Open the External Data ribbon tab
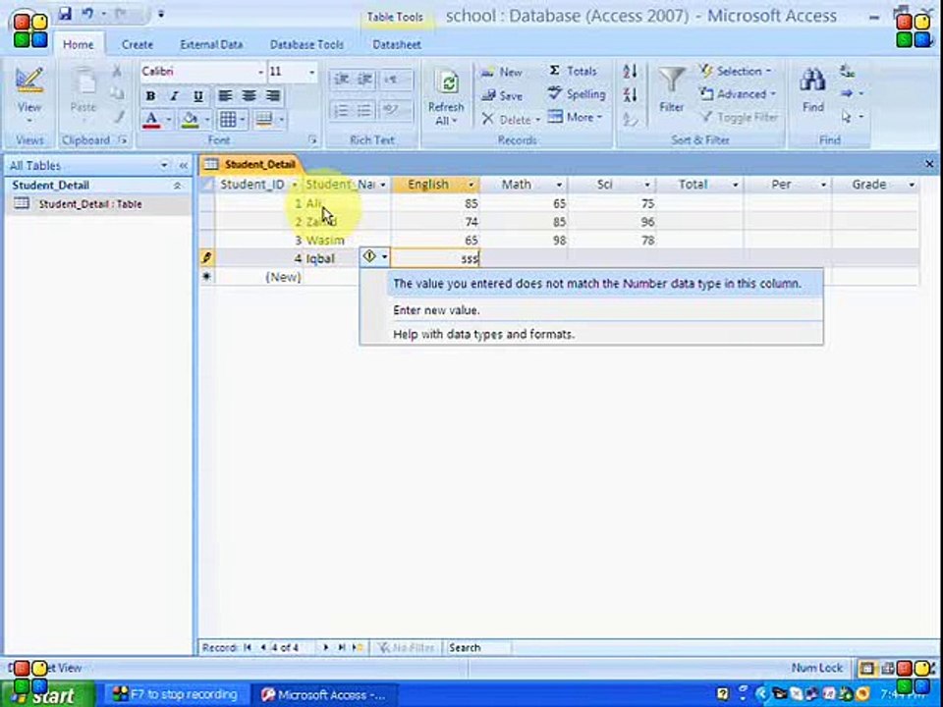This screenshot has width=943, height=707. pos(211,44)
